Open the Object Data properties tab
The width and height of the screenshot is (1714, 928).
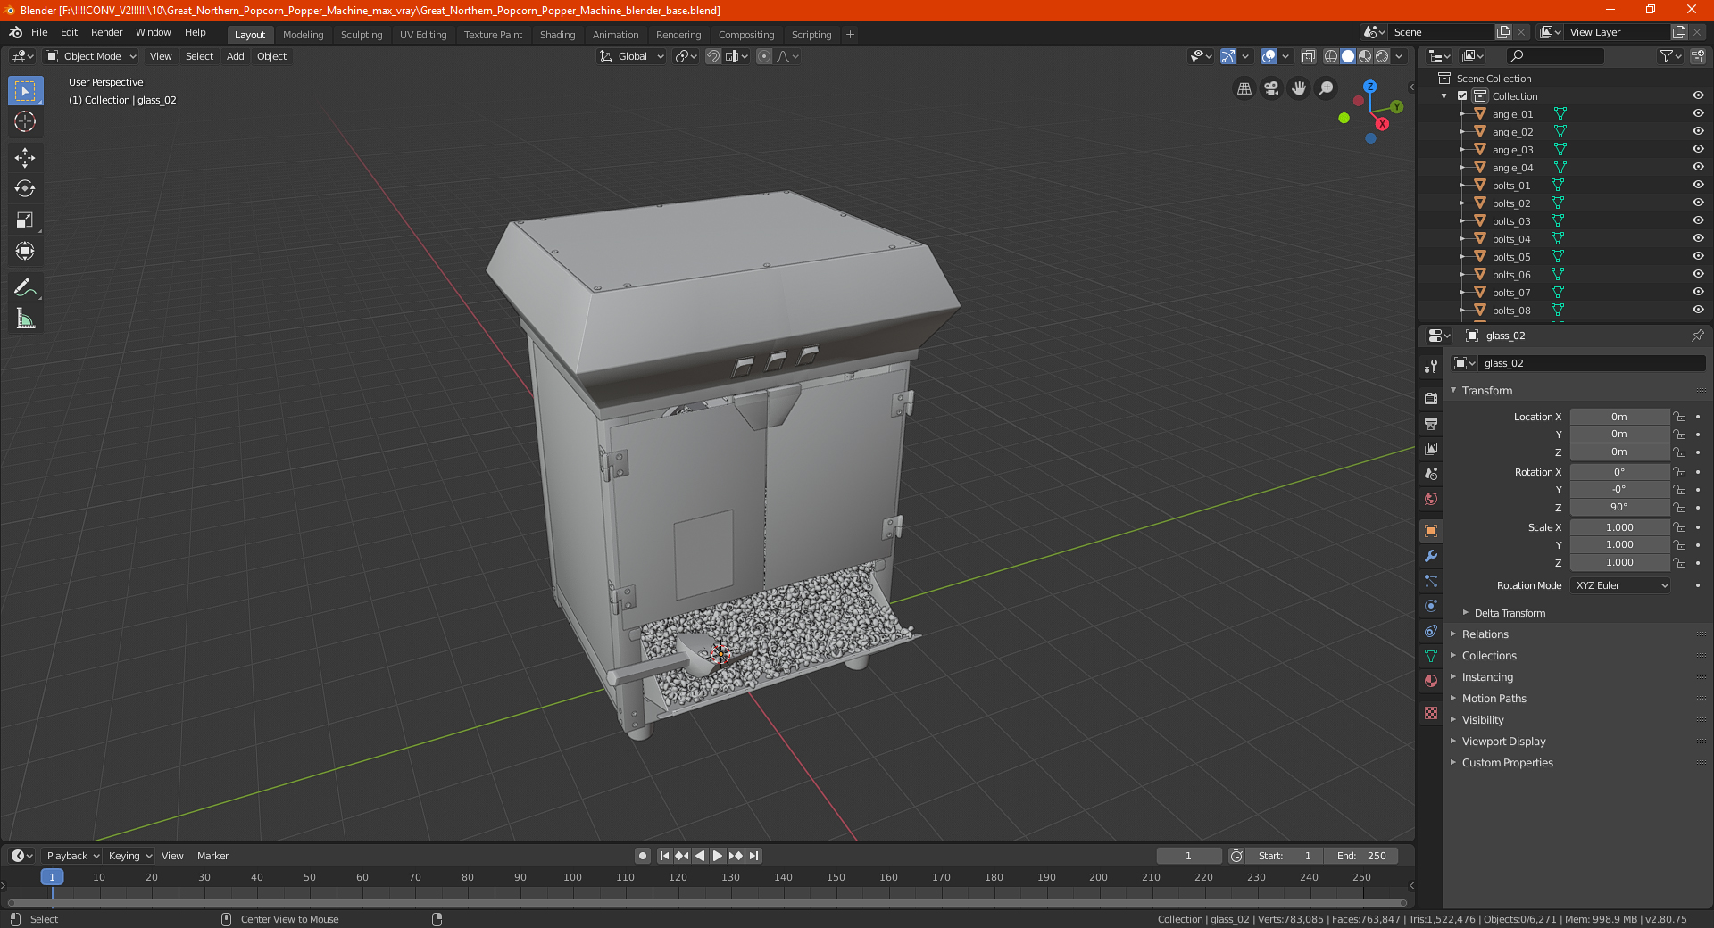[1431, 656]
